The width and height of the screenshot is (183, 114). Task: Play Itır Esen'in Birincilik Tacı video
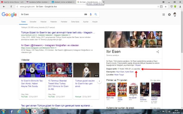coord(32,70)
